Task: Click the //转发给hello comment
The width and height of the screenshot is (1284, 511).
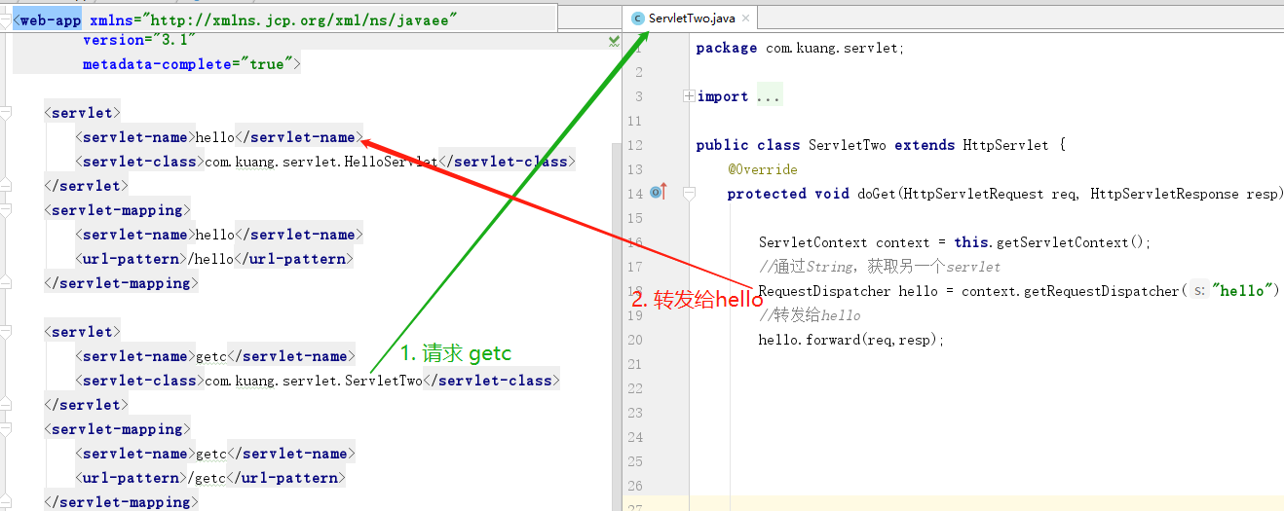Action: pos(810,315)
